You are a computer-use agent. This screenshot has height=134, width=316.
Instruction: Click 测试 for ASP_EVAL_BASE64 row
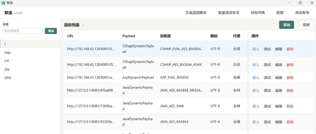pos(267,78)
